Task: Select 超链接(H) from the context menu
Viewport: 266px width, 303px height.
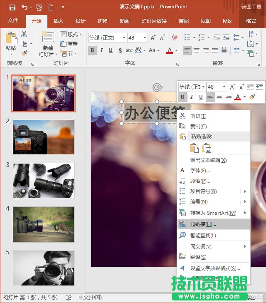Action: [203, 224]
